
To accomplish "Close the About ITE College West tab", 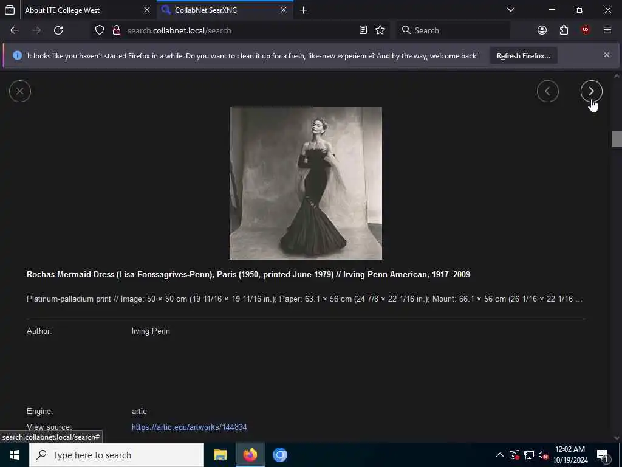I will click(147, 10).
